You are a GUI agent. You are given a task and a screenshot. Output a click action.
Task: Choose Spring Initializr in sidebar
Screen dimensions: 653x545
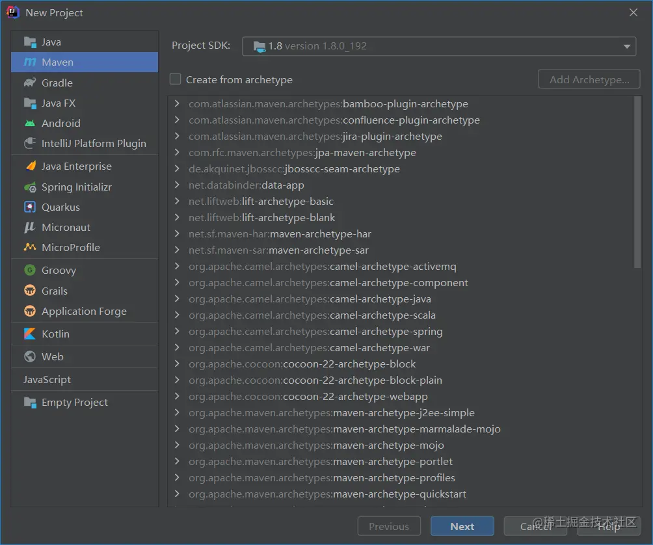point(85,187)
